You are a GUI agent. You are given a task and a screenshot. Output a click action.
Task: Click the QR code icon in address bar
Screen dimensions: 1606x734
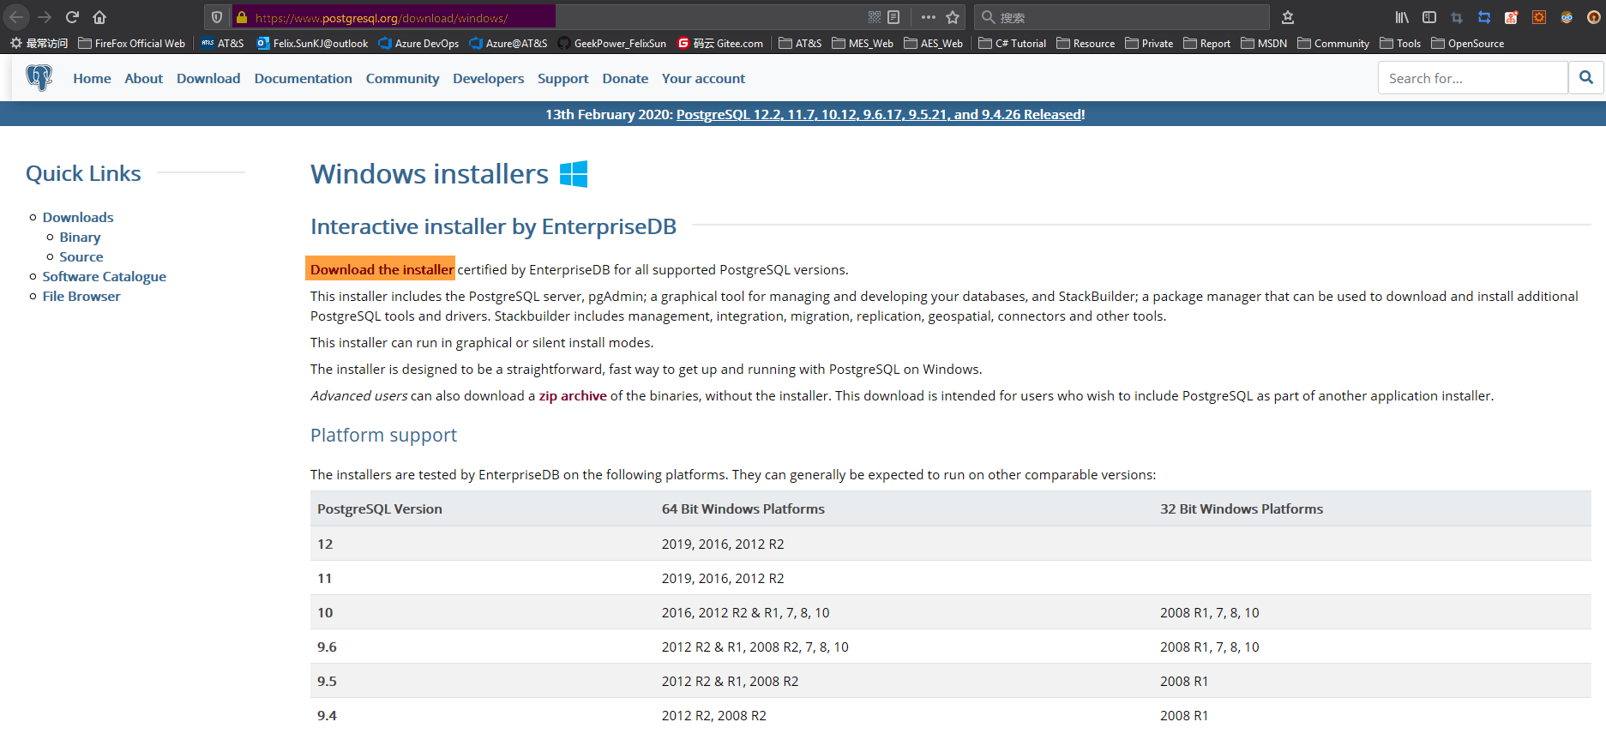[x=875, y=17]
